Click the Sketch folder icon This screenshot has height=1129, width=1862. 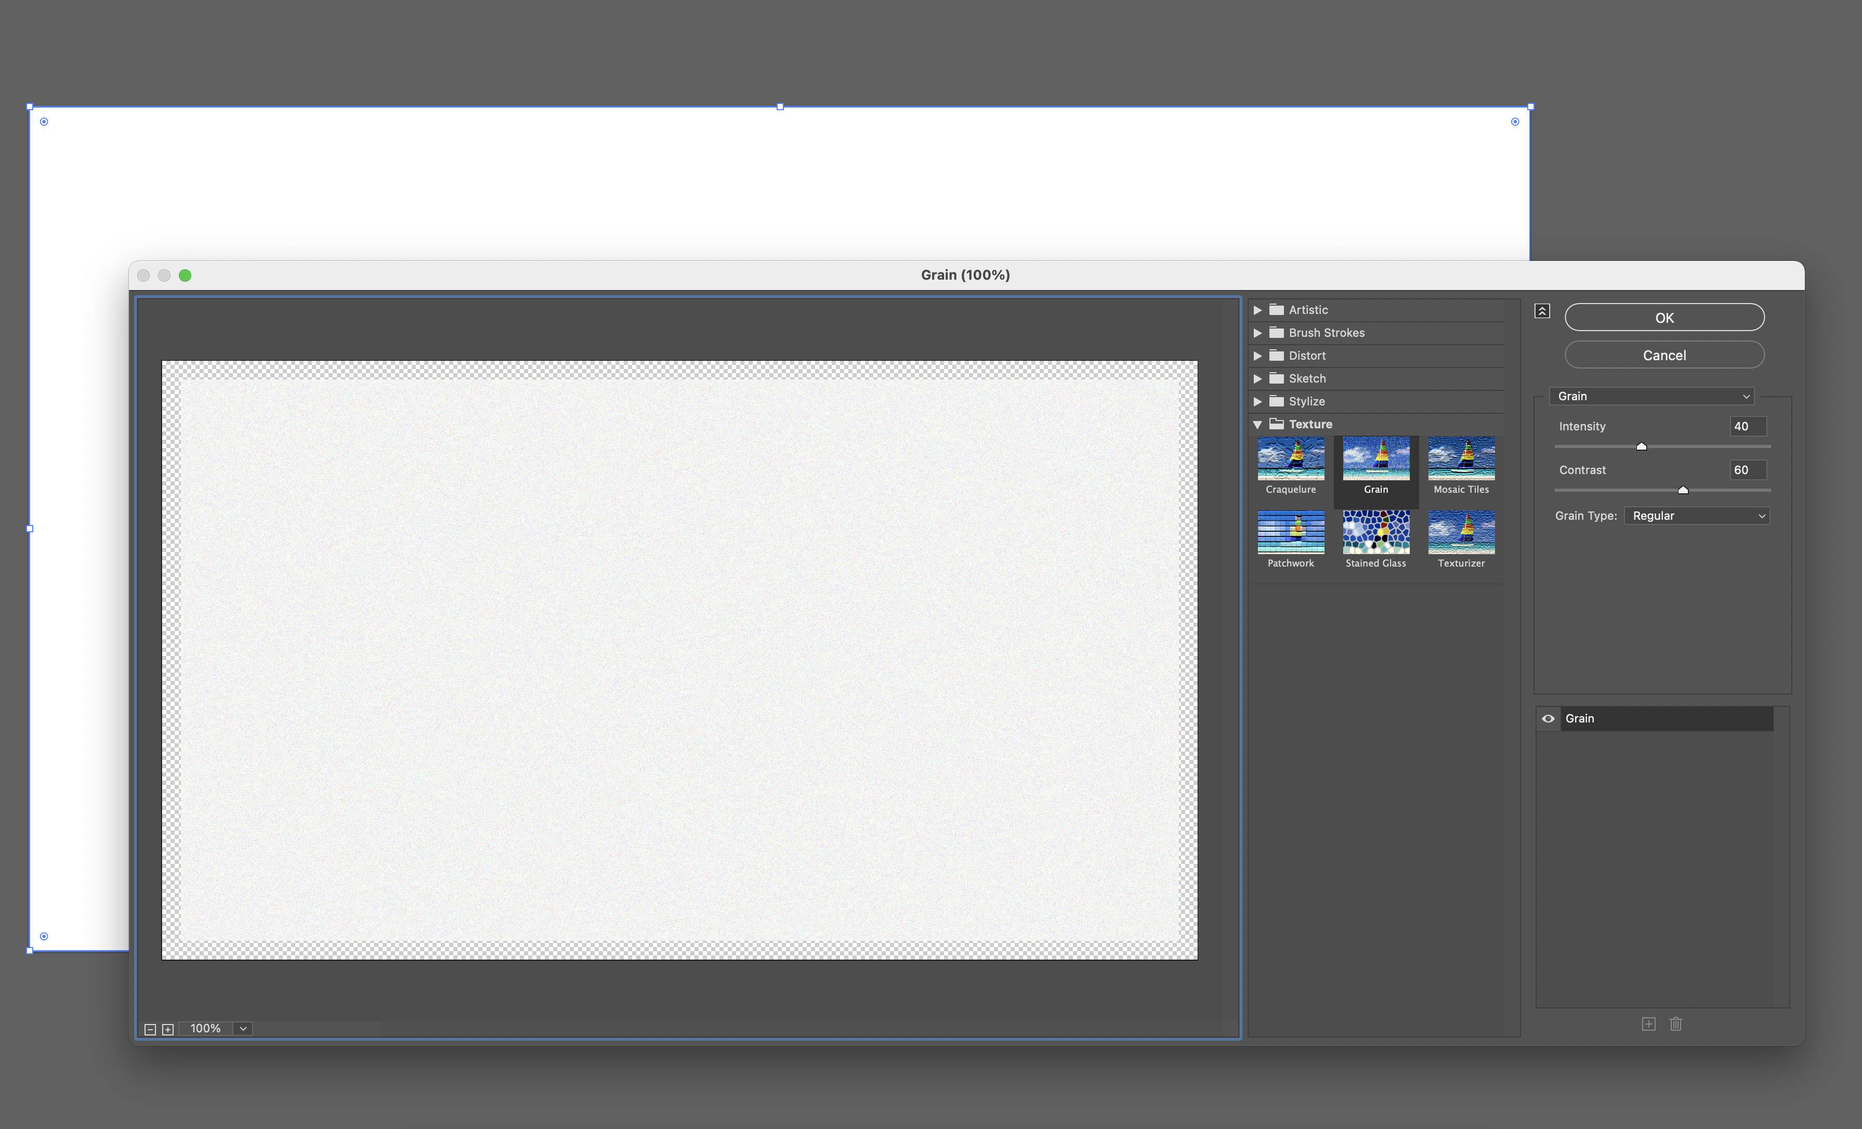[1276, 378]
